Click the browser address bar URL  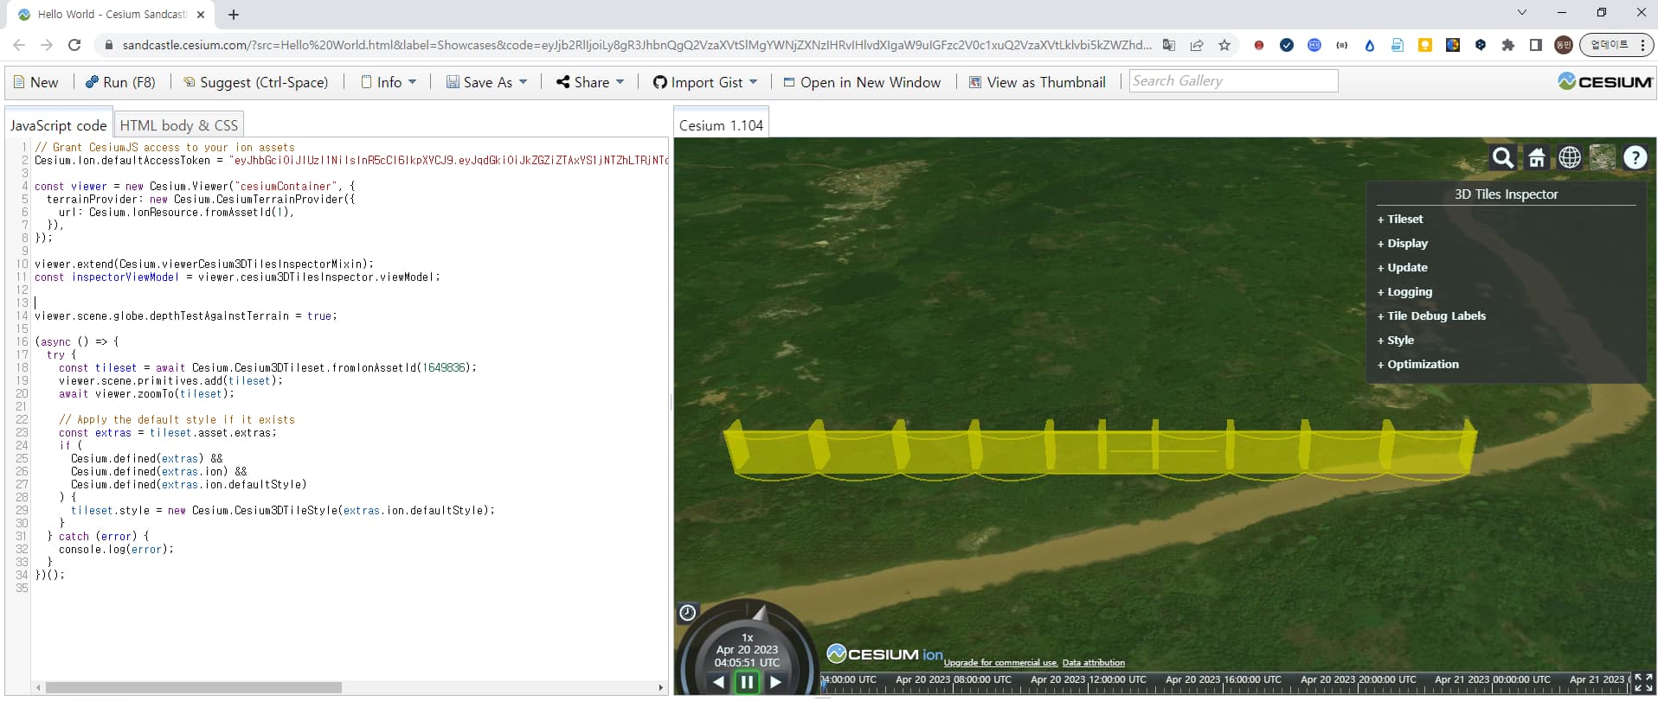point(636,45)
